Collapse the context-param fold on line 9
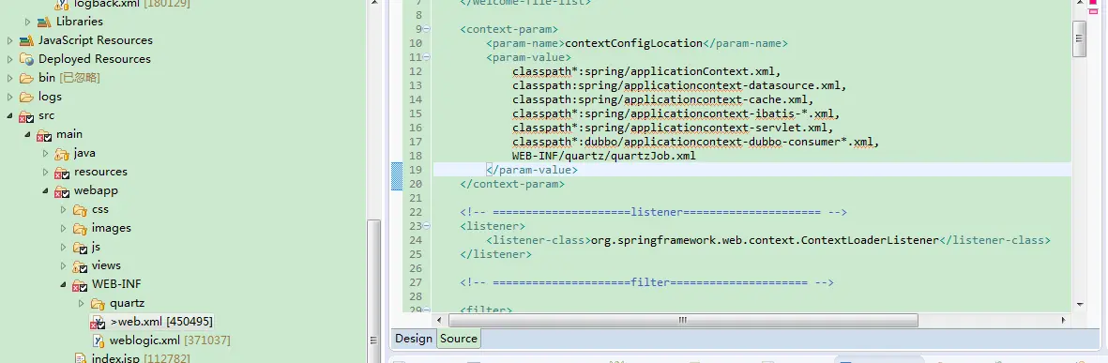Image resolution: width=1108 pixels, height=363 pixels. 426,29
